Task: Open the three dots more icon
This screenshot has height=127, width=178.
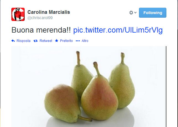Action: tap(78, 41)
